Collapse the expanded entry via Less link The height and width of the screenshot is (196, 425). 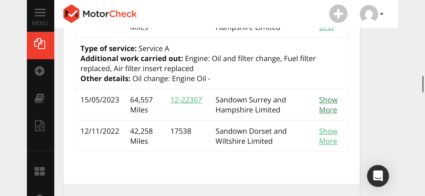tap(326, 29)
